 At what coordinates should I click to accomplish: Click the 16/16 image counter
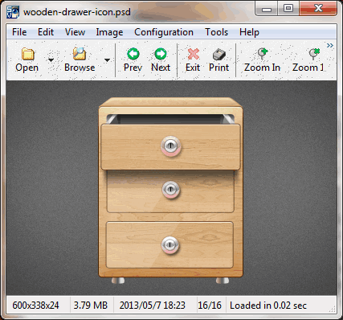pos(210,306)
